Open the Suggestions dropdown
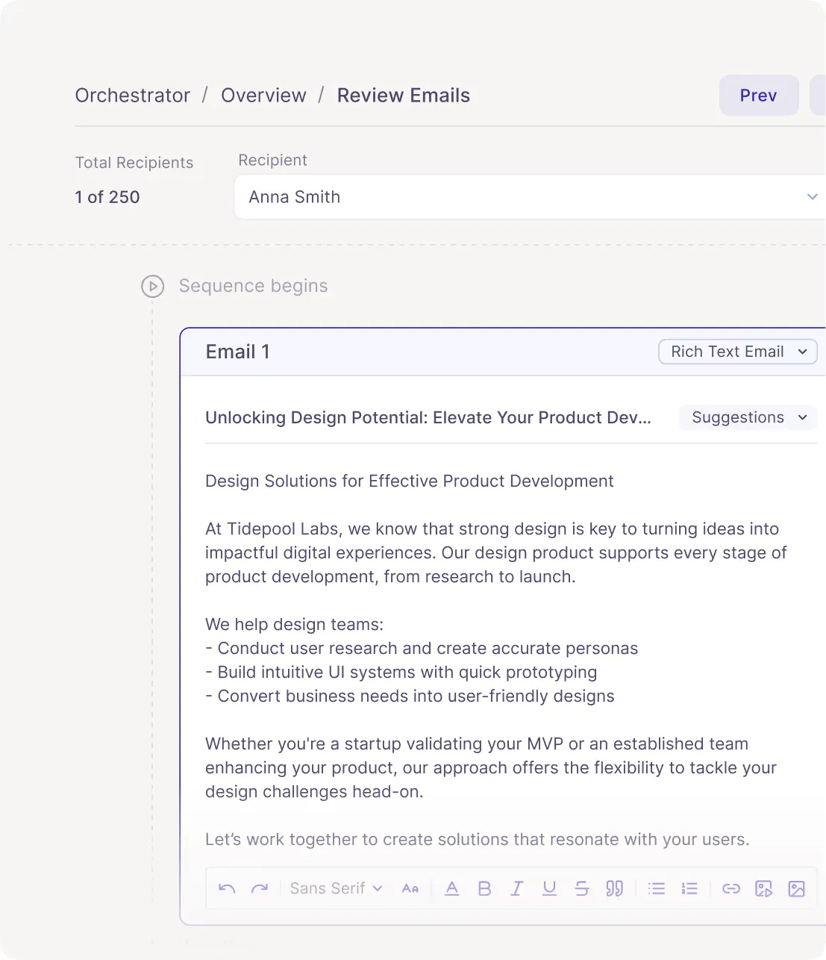 (x=748, y=417)
